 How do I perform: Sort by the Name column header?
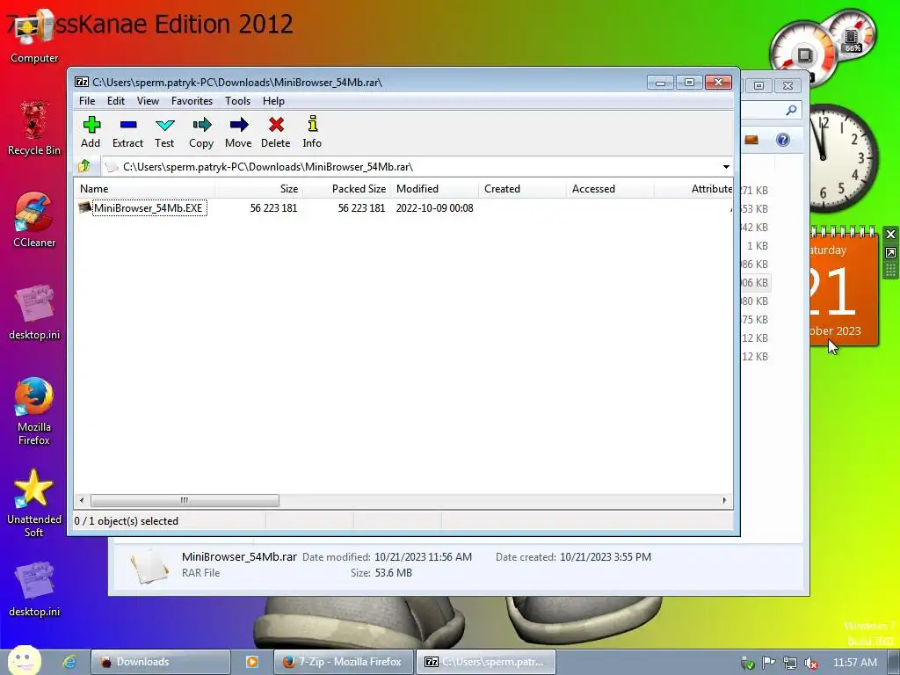(x=145, y=188)
